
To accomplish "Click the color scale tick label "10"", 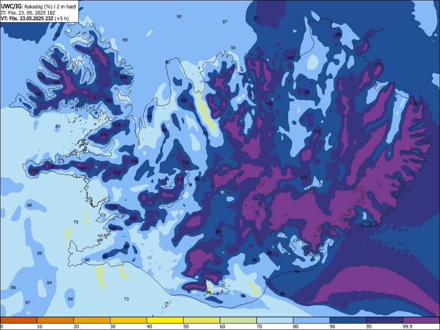I will click(x=40, y=326).
